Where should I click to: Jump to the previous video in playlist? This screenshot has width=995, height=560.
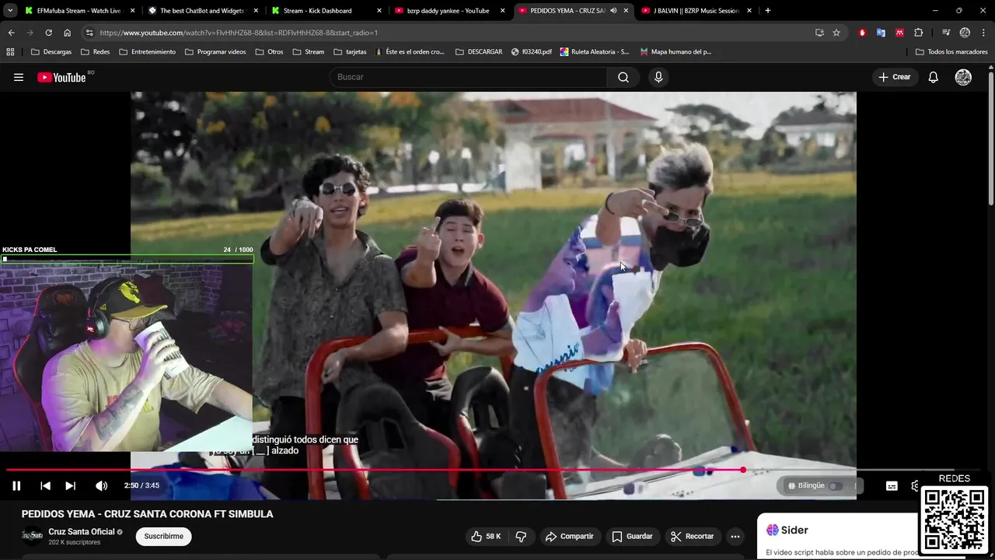(45, 485)
